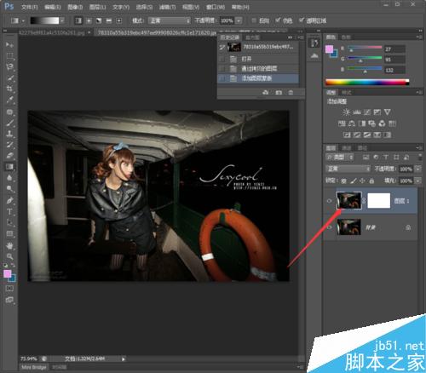Select the Pen tool

tap(9, 200)
